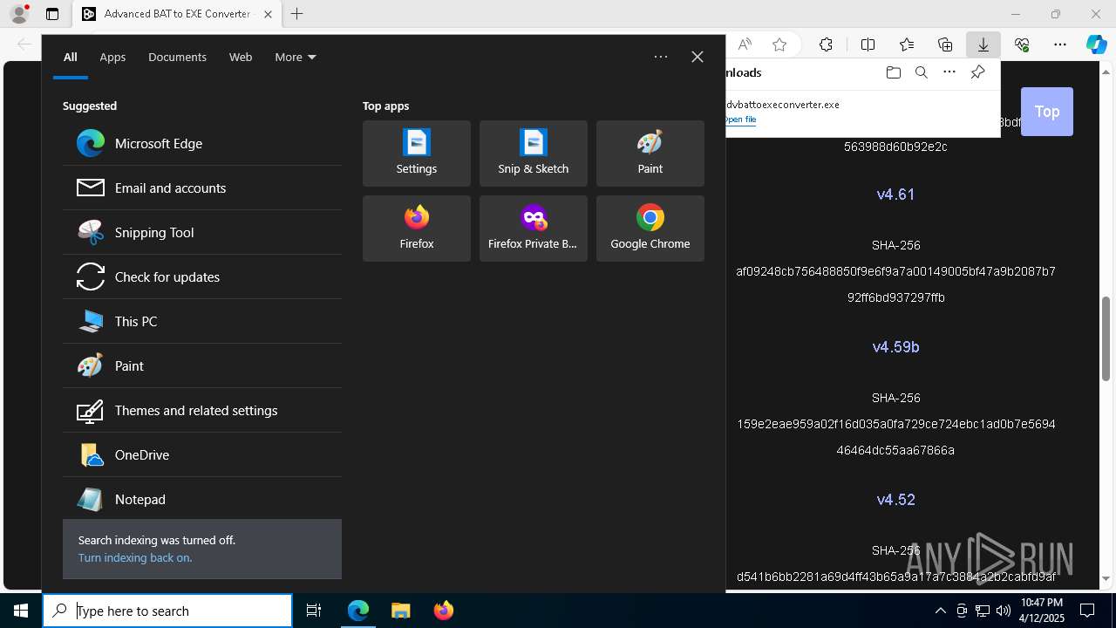1116x628 pixels.
Task: Open Edge from the taskbar
Action: [358, 611]
